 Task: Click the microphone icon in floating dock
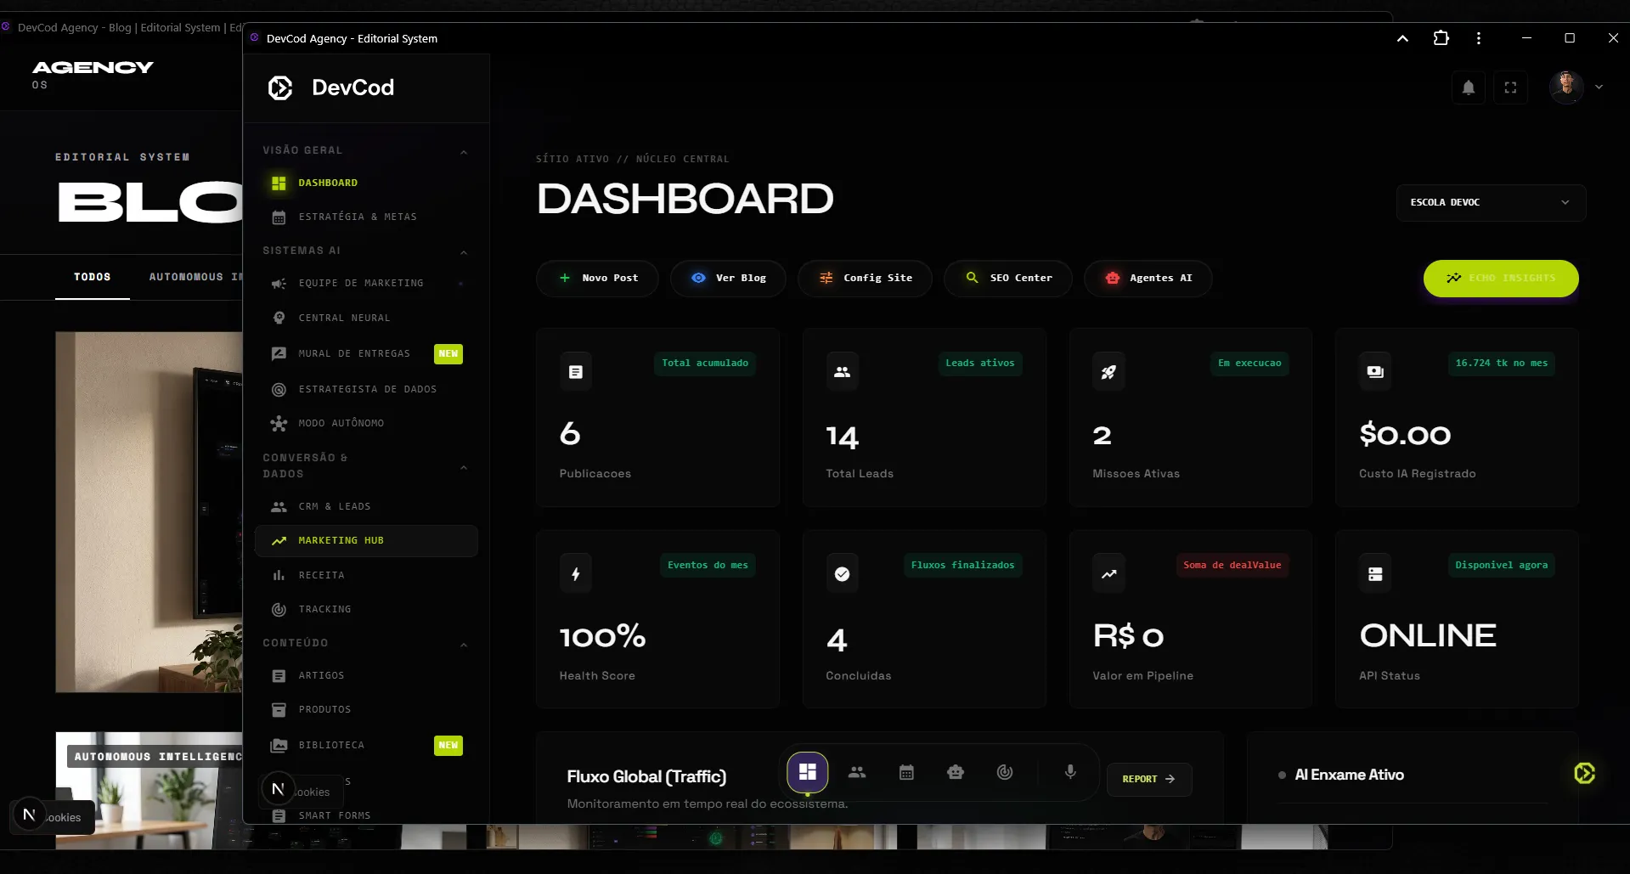pos(1070,771)
